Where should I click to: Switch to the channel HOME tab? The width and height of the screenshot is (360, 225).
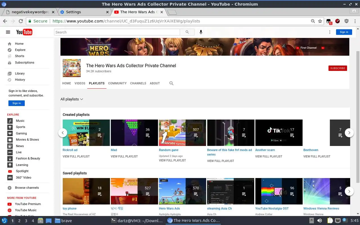tap(67, 83)
